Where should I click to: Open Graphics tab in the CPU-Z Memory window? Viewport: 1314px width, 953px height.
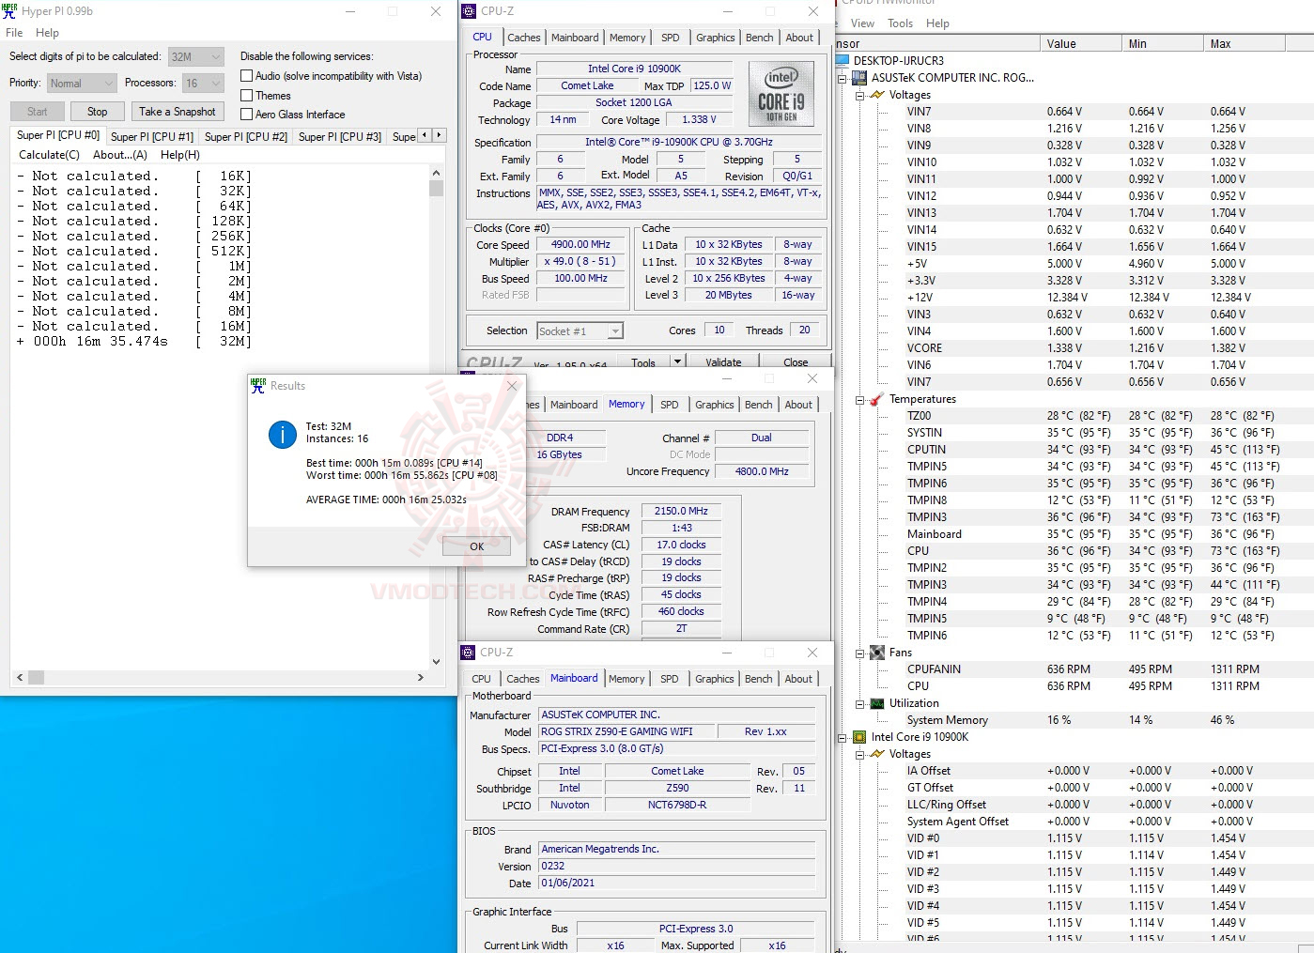coord(715,405)
